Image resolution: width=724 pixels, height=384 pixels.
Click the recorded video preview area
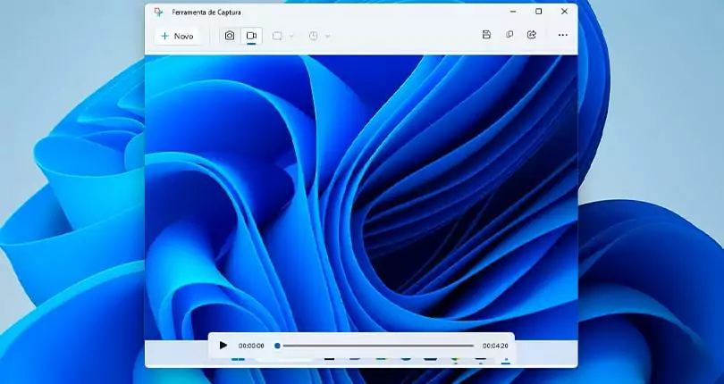point(361,197)
